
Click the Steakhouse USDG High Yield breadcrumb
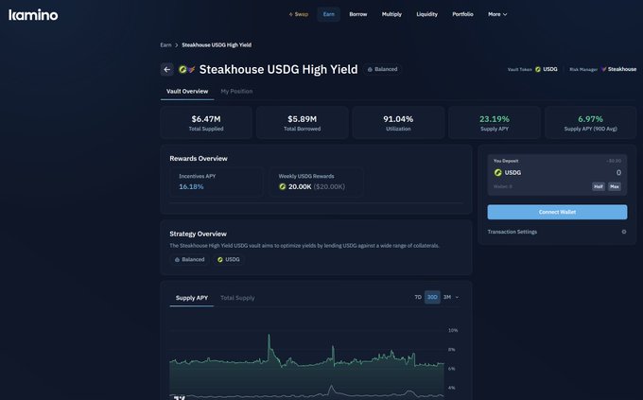tap(217, 45)
